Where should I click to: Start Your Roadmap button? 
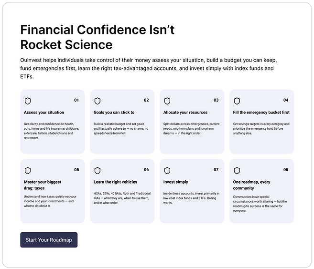tap(49, 240)
